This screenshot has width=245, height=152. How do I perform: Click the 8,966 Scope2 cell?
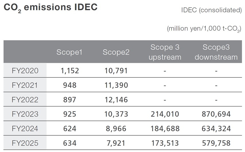116,129
